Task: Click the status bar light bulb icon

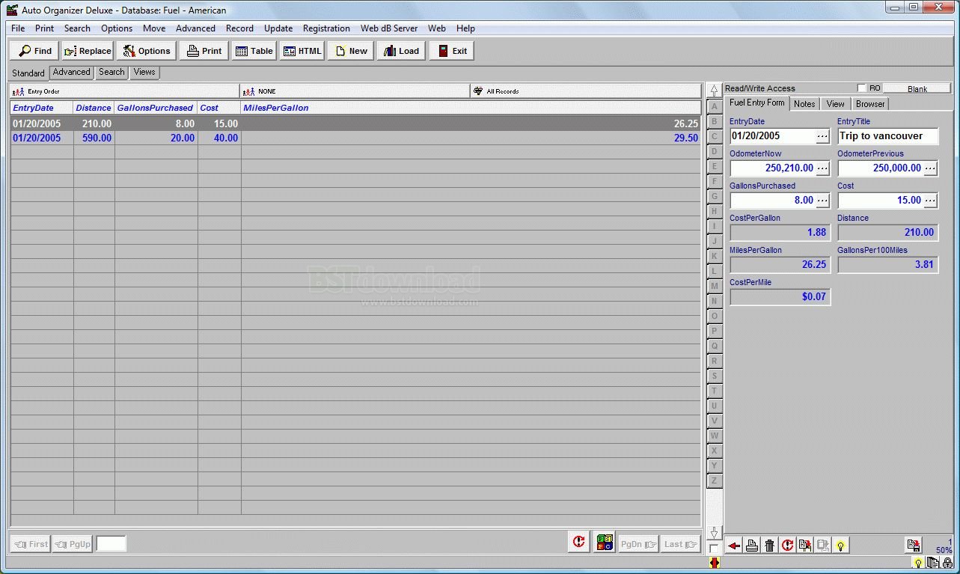Action: pyautogui.click(x=918, y=564)
